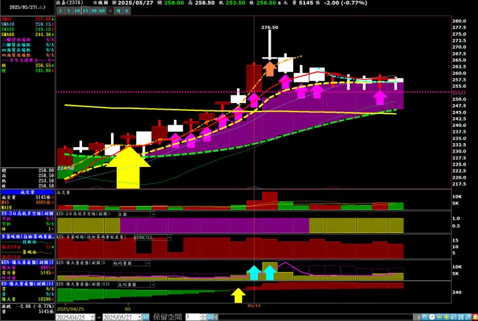Select the 1-minute timeframe button

pos(60,11)
